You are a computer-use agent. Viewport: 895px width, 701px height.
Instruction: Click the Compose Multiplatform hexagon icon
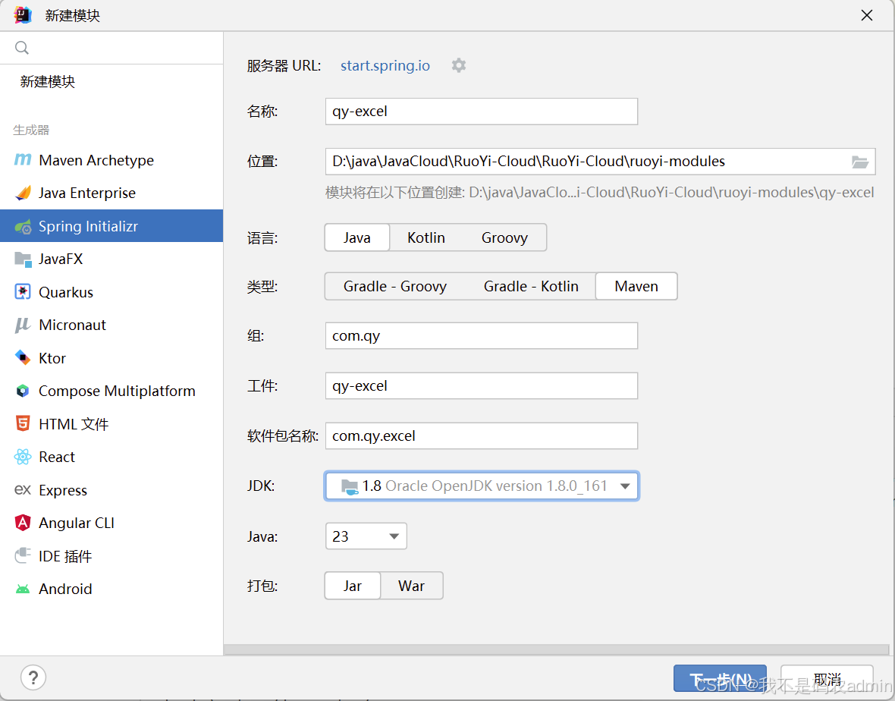click(22, 391)
